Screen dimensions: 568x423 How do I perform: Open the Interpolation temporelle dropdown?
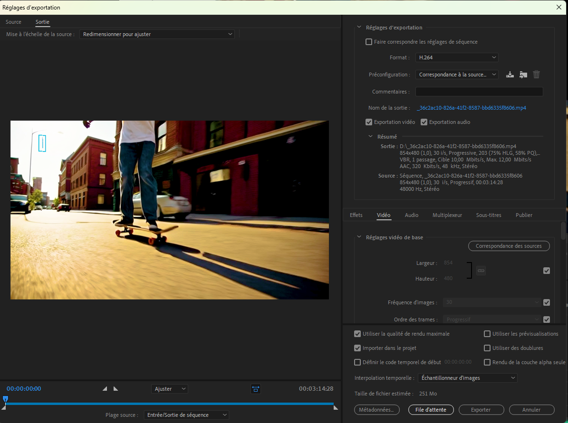(x=467, y=378)
